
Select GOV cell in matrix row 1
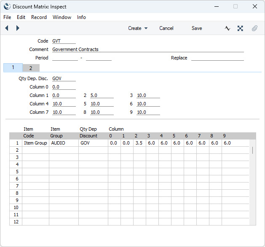click(93, 143)
